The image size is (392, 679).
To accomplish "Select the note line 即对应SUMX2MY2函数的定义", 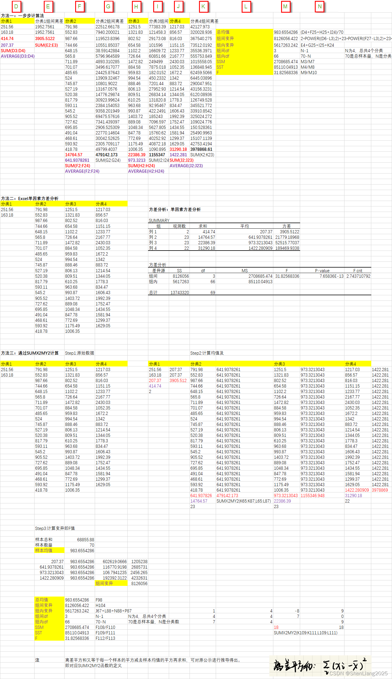I will click(x=93, y=665).
